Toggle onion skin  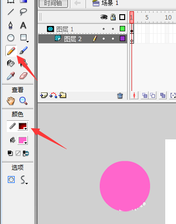click(x=145, y=95)
